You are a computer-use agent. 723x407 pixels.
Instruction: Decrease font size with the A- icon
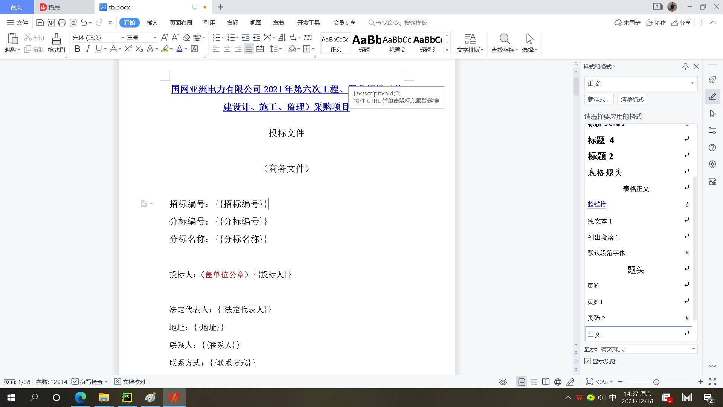[175, 37]
